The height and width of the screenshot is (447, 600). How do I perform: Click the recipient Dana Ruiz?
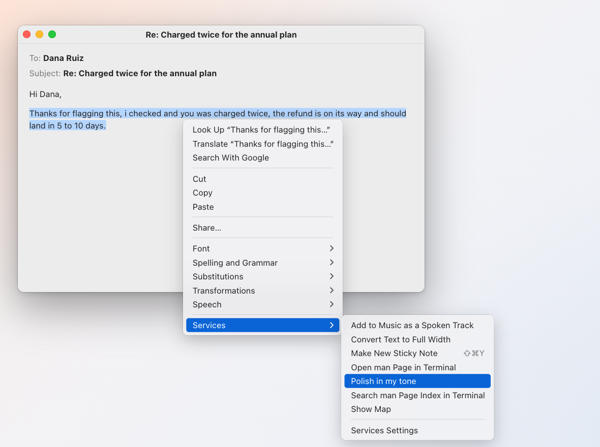coord(64,58)
